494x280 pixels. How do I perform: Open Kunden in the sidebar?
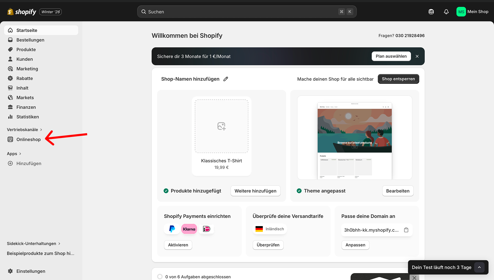pos(41,59)
